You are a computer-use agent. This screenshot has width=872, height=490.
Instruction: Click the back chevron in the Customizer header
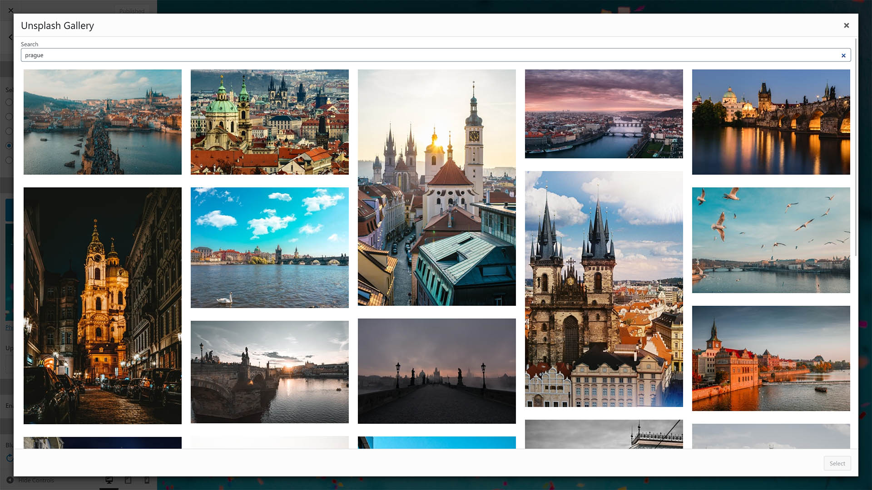click(11, 37)
